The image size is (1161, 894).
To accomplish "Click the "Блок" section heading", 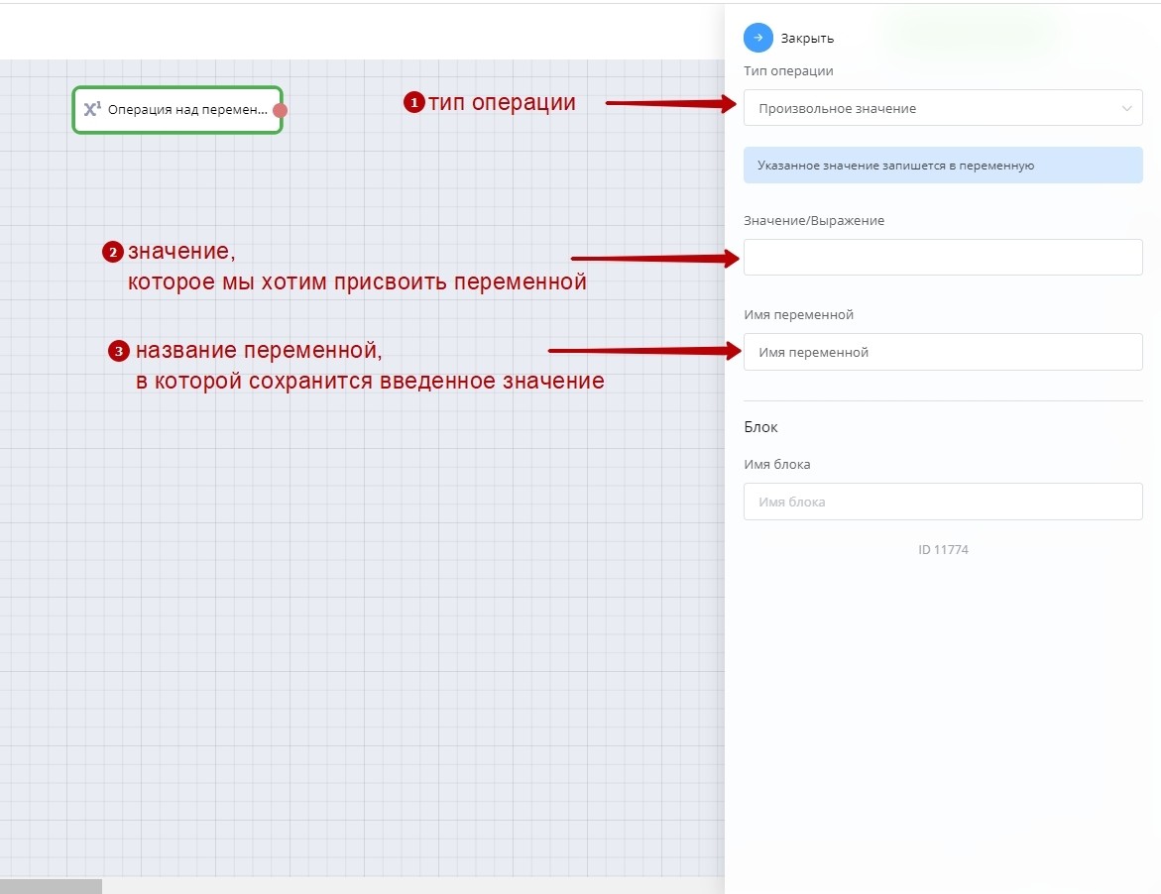I will point(760,427).
